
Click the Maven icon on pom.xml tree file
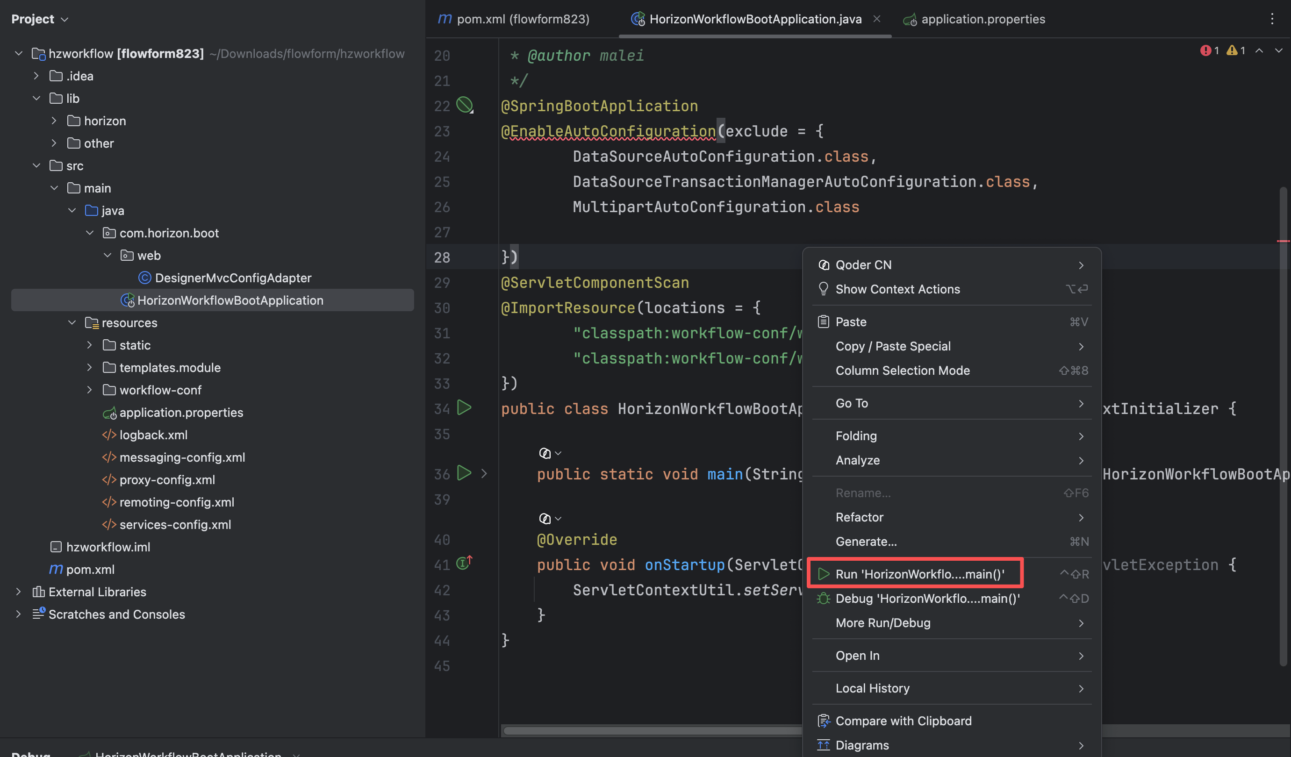56,569
